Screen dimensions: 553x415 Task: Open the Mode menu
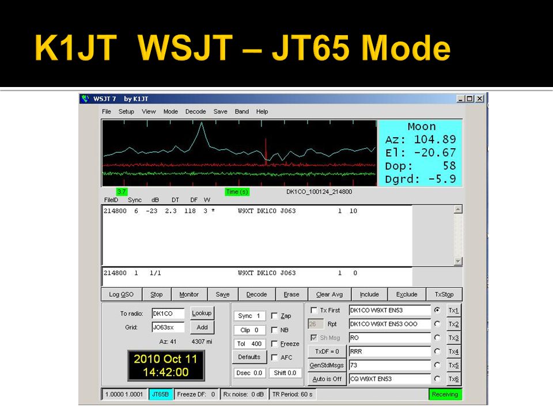pyautogui.click(x=171, y=111)
